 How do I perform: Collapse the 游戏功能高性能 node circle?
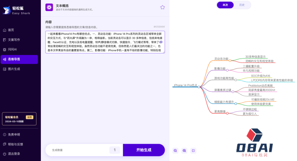click(x=236, y=80)
